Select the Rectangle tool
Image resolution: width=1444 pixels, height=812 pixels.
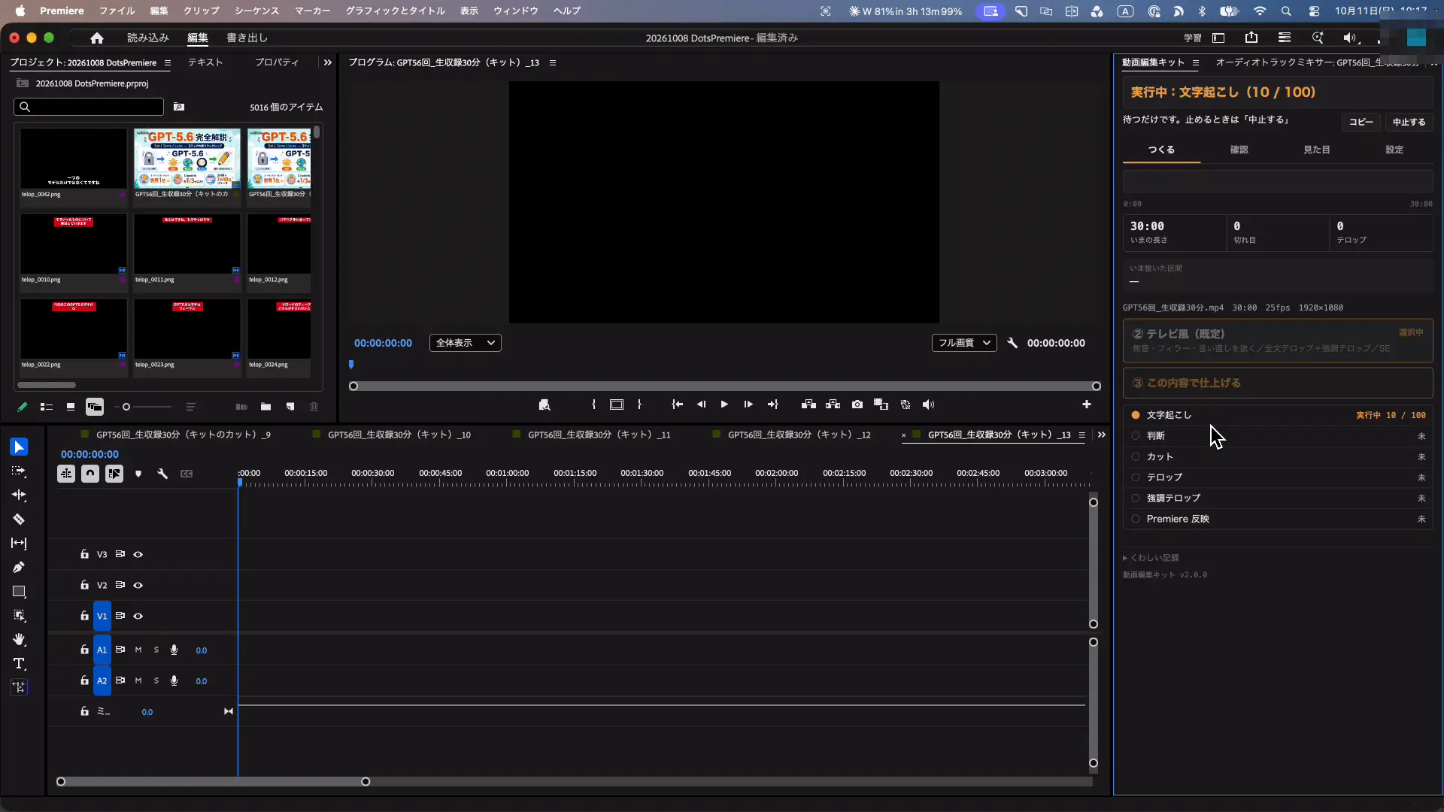[x=19, y=592]
